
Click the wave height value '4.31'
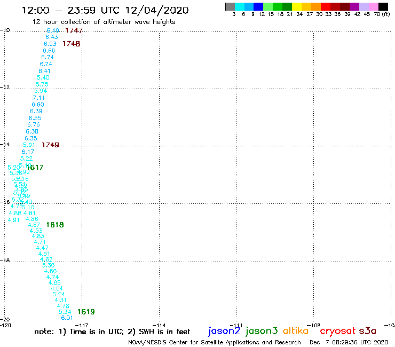pos(61,300)
